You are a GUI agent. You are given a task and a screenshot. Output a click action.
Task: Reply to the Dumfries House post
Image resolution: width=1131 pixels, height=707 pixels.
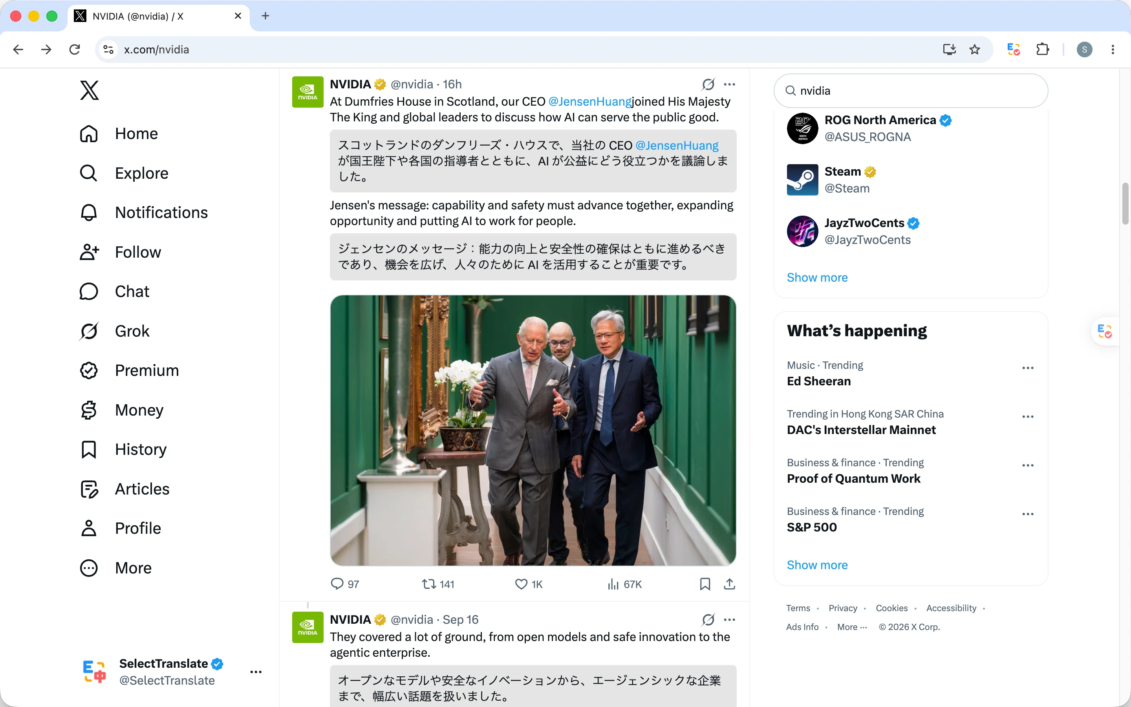pyautogui.click(x=344, y=584)
